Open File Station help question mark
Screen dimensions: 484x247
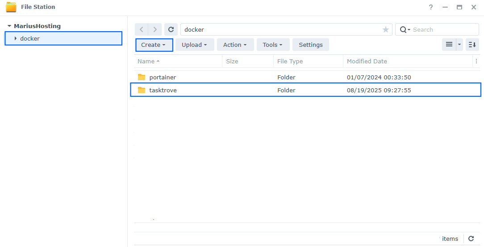430,7
